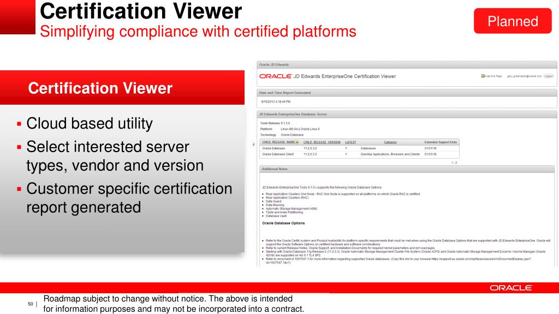Click the 01/31/18 date in the Oracle Database row
This screenshot has width=559, height=314.
[430, 148]
